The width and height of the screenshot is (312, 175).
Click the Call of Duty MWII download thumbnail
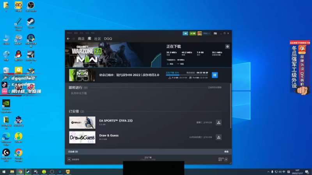82,75
